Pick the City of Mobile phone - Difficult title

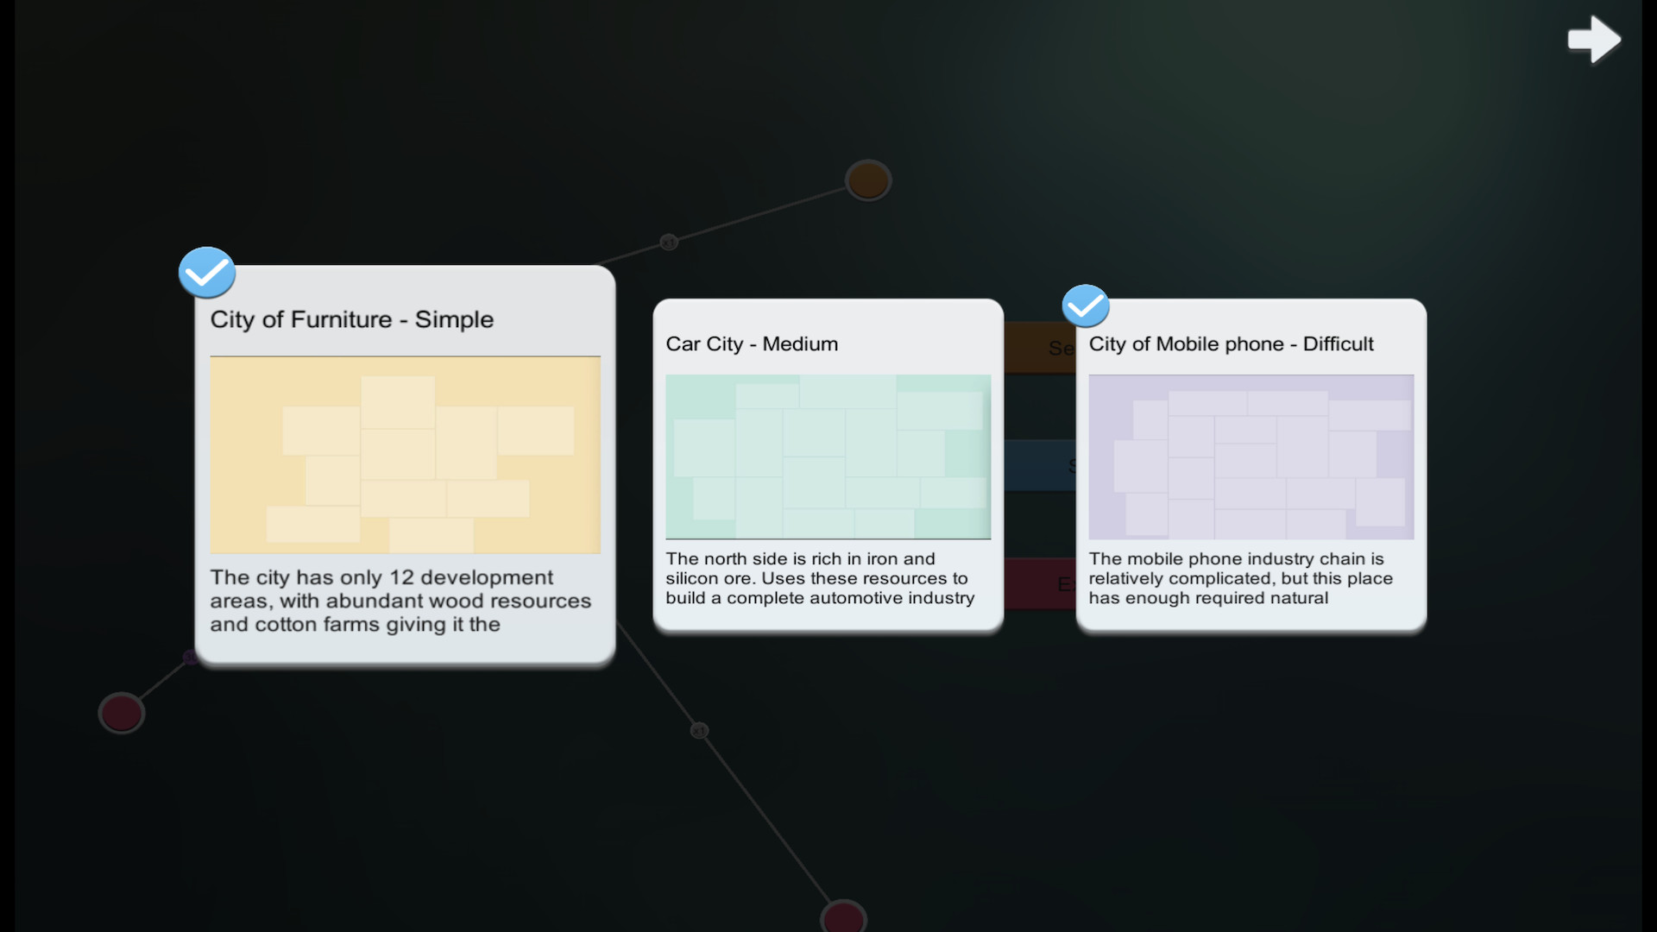point(1231,343)
